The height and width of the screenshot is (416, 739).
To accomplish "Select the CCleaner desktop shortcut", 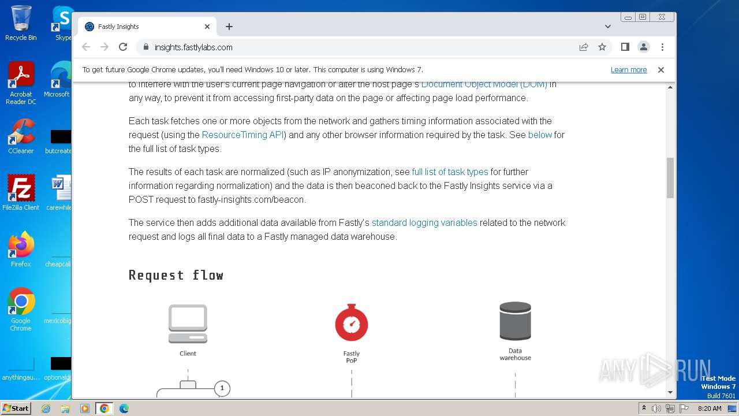I will pyautogui.click(x=21, y=136).
